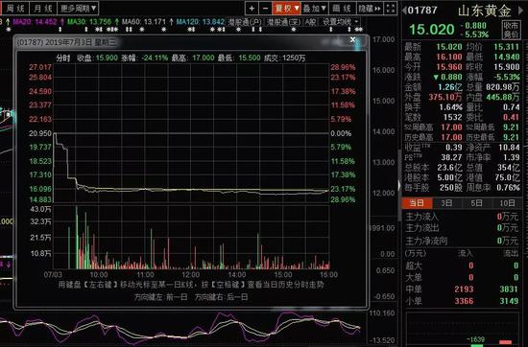Select the 画线 drawing tool button
This screenshot has height=347, width=528.
tap(342, 9)
